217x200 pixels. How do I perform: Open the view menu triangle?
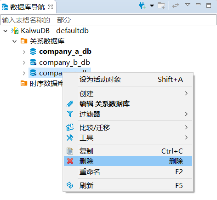pyautogui.click(x=188, y=5)
